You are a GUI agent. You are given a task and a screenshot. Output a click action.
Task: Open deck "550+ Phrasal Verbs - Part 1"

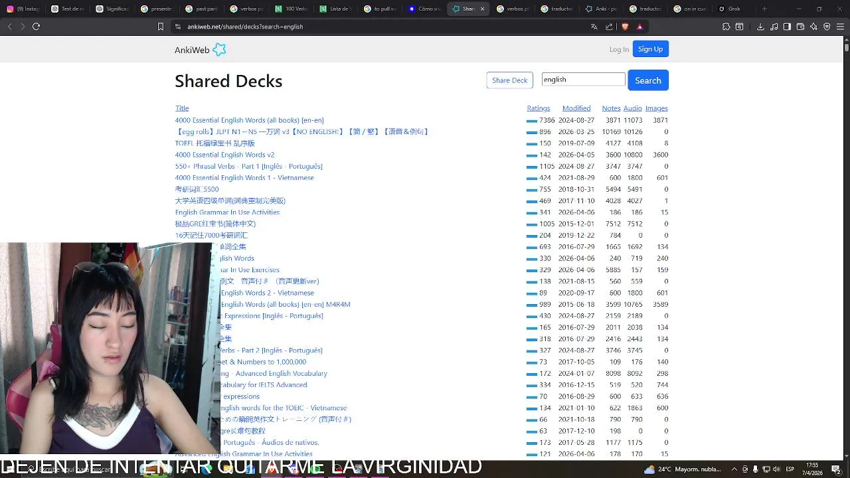tap(248, 166)
